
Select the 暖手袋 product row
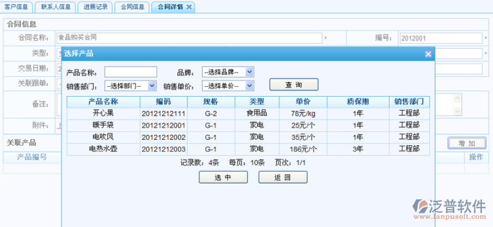tap(248, 125)
